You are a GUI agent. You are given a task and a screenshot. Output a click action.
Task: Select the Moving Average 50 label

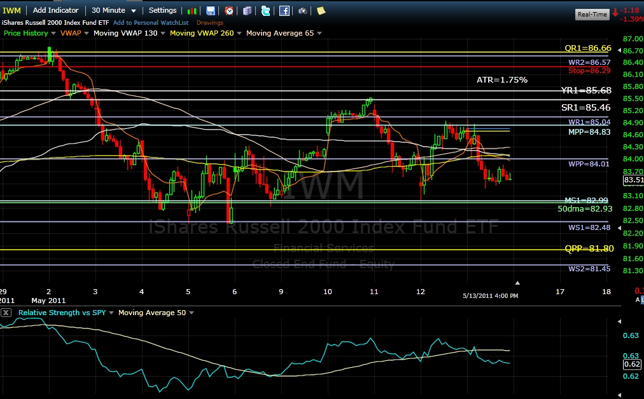point(152,313)
